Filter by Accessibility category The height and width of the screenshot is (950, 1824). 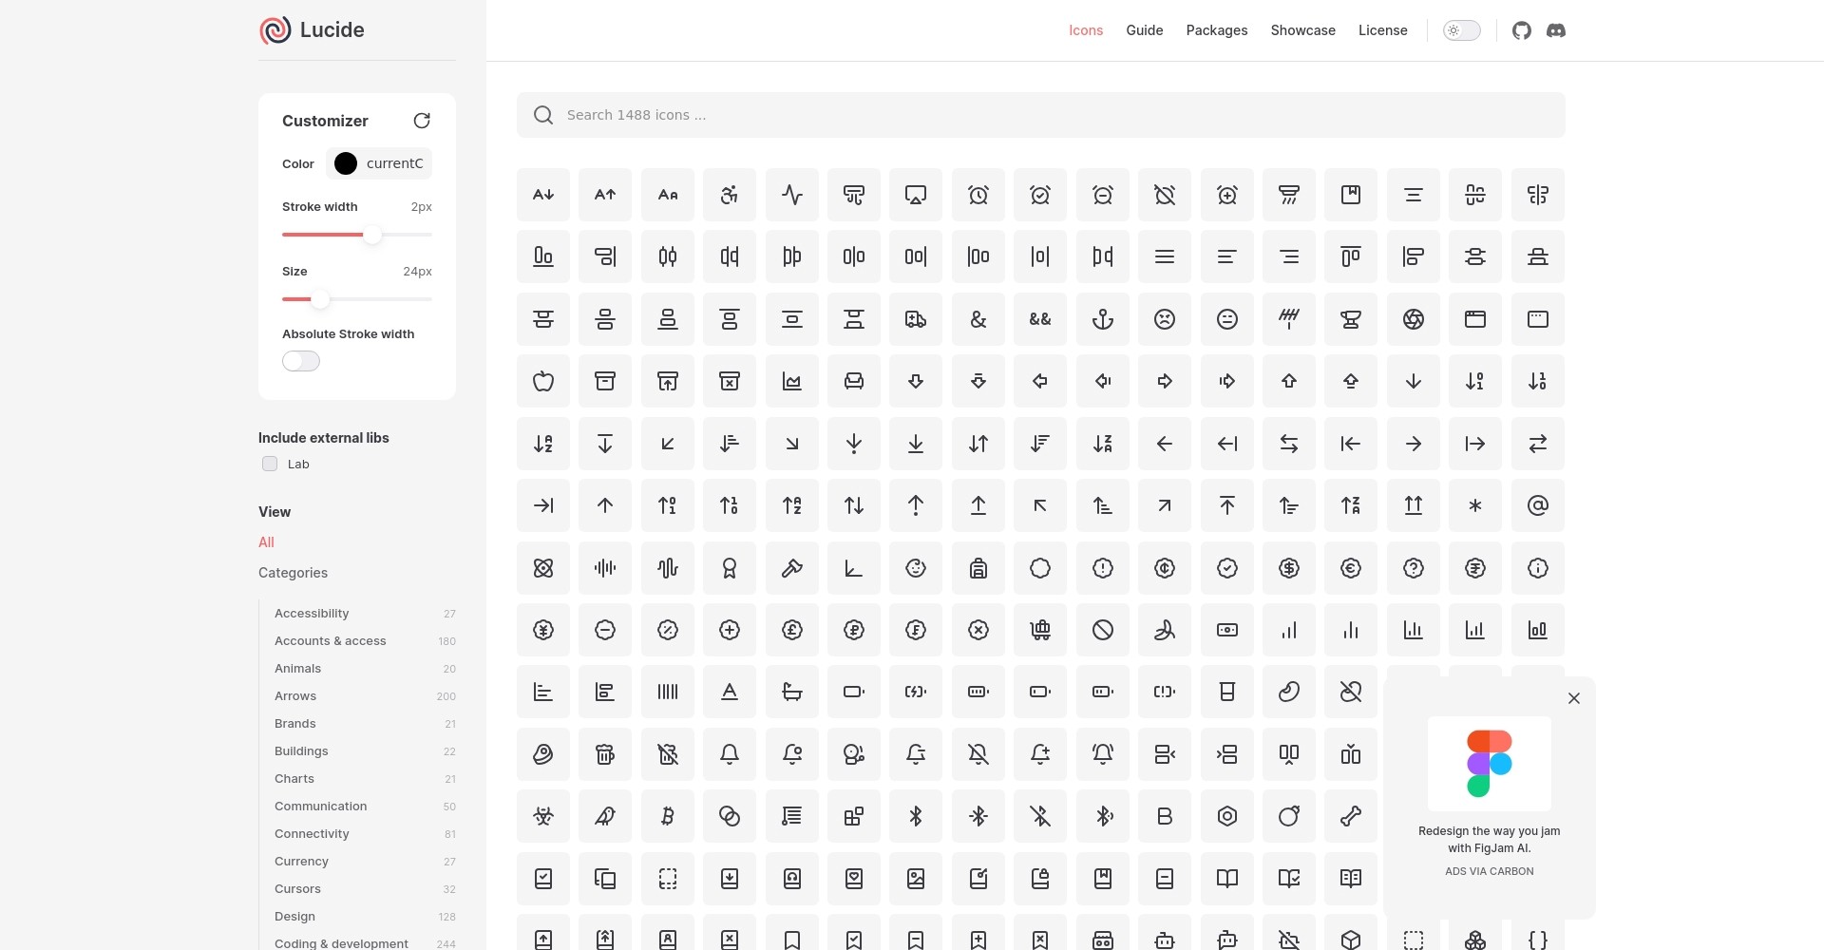click(365, 614)
